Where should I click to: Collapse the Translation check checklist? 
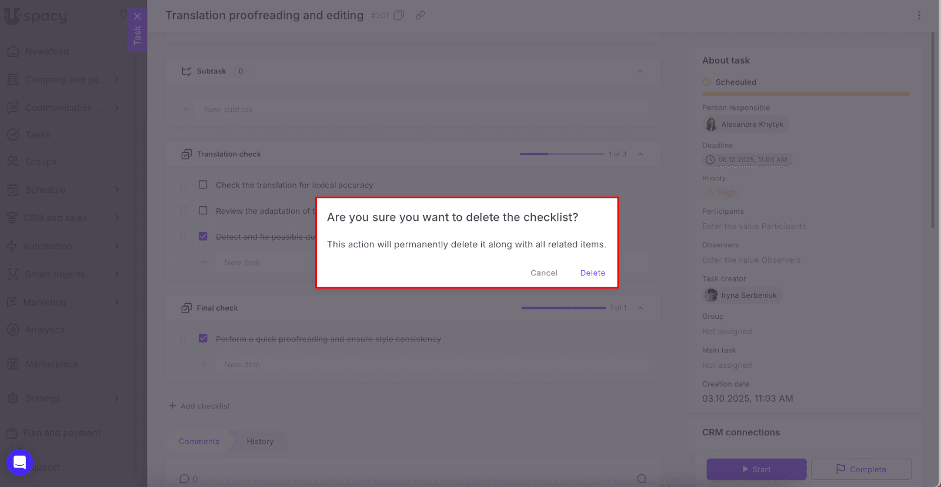coord(640,155)
